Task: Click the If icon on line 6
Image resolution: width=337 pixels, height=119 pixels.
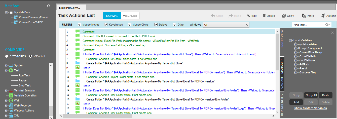Action: click(78, 54)
